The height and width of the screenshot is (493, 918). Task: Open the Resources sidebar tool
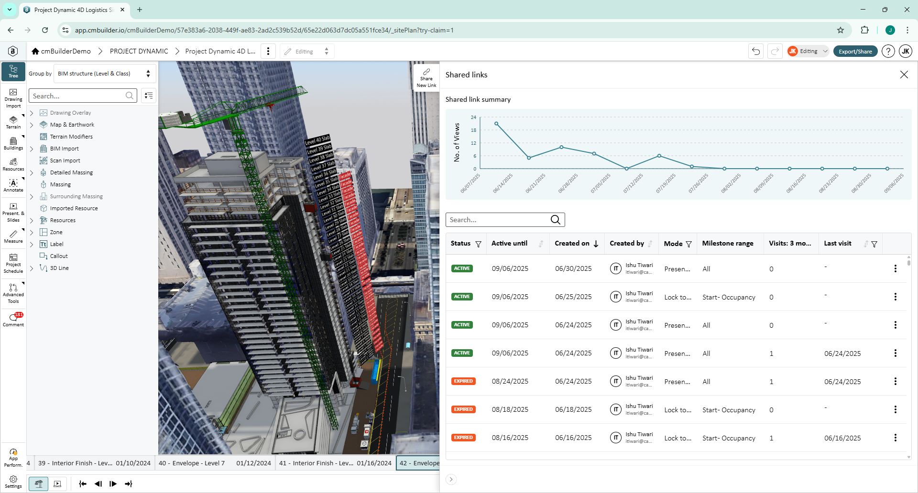tap(13, 164)
